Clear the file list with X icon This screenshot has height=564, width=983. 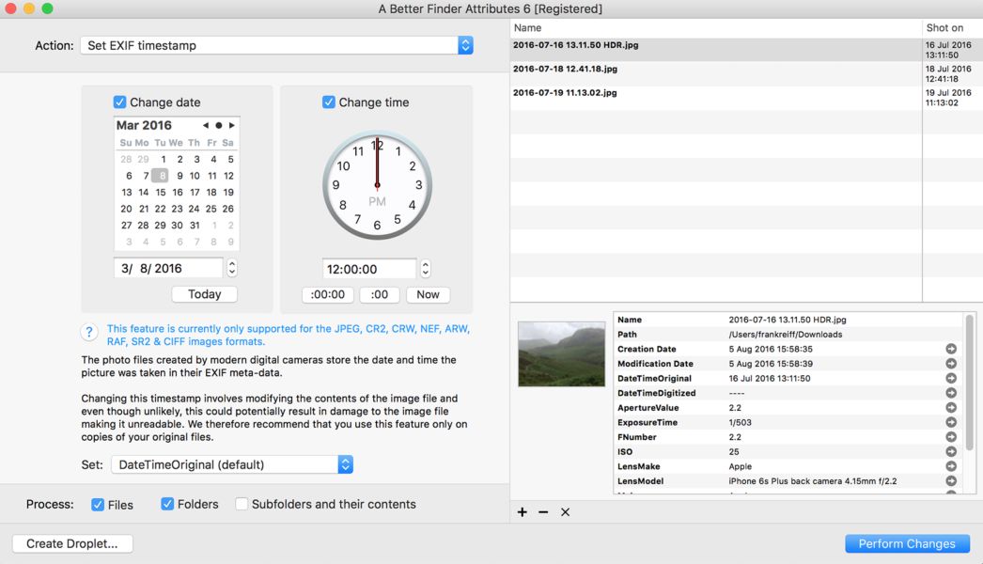(x=565, y=512)
